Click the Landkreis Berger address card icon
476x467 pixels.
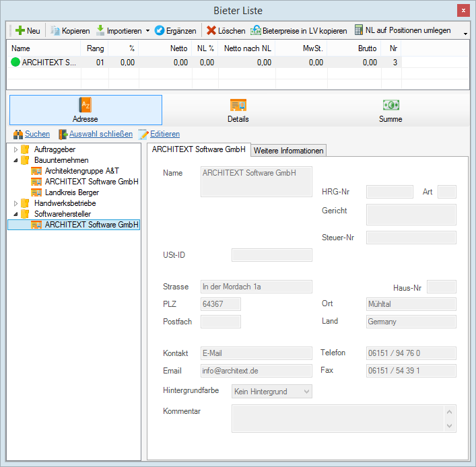[x=36, y=192]
